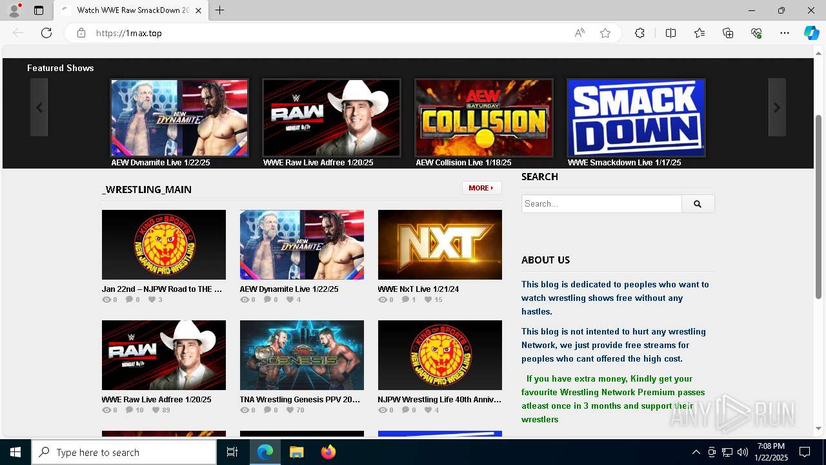Launch Firefox from taskbar
The width and height of the screenshot is (826, 465).
(328, 452)
